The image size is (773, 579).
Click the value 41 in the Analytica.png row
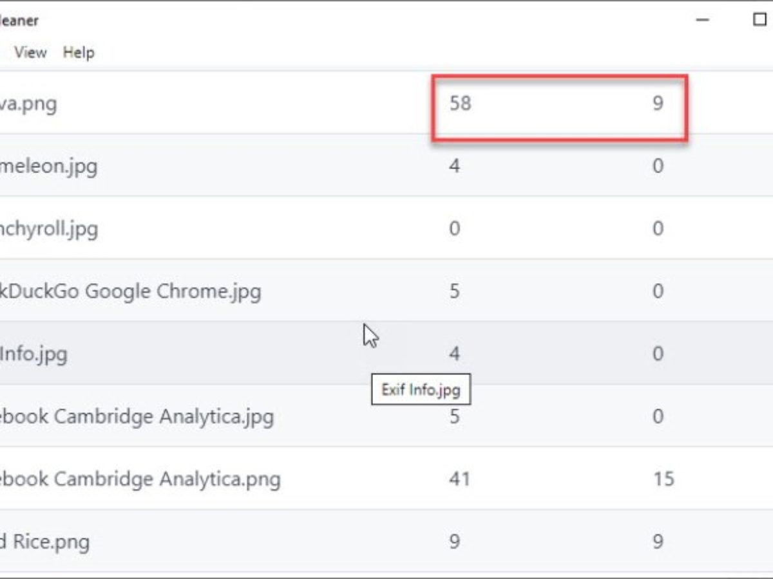[459, 479]
